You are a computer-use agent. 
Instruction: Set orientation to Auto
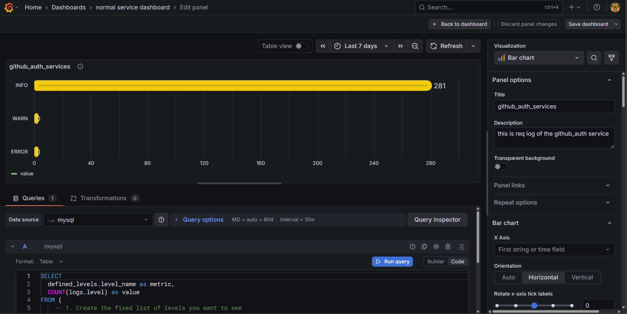coord(508,277)
